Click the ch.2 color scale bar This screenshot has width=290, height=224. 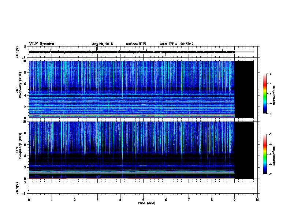[x=265, y=154]
